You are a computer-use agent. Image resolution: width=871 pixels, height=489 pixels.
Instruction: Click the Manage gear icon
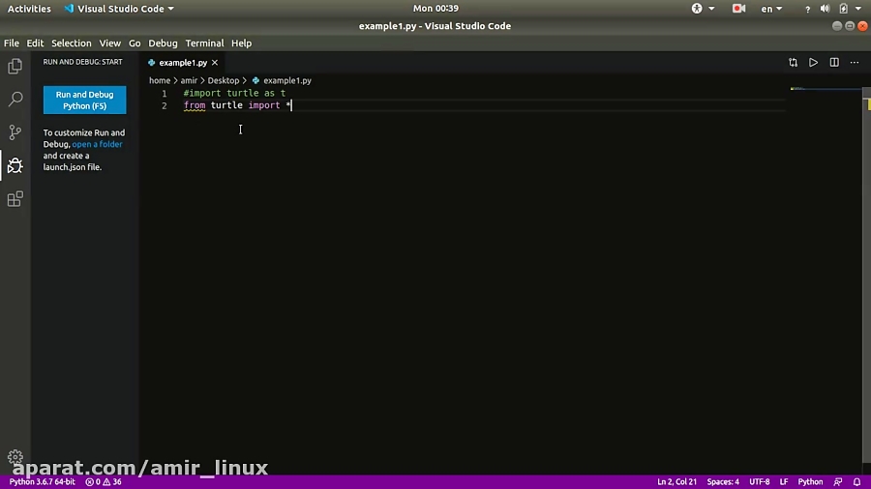coord(15,457)
